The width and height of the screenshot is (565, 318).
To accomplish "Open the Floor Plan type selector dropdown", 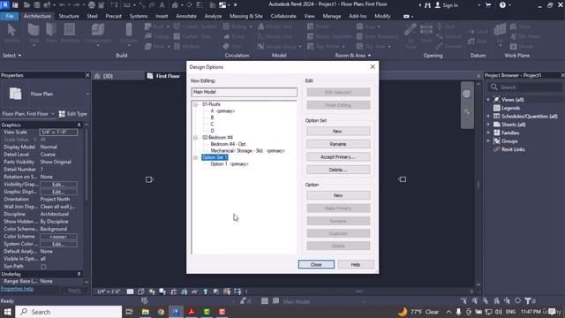I will (87, 95).
